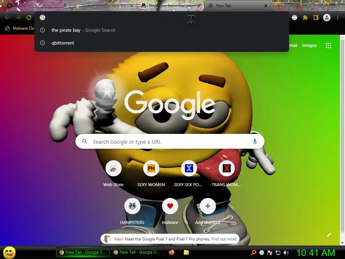Select the New Tab tab
The image size is (345, 259).
(x=237, y=6)
